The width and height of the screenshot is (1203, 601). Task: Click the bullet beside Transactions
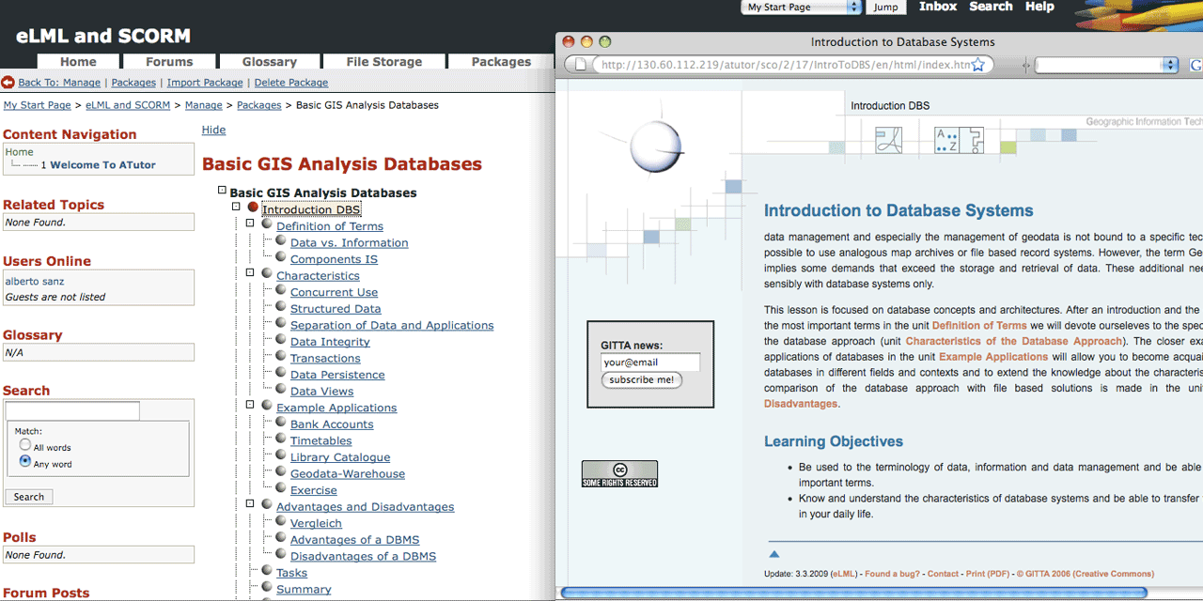(x=281, y=356)
